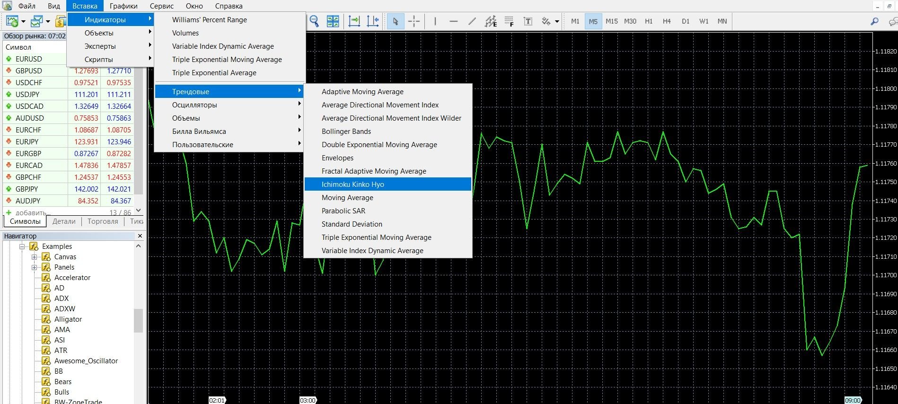Click the Profiles toolbar icon
Screen dimensions: 898x404
click(36, 21)
